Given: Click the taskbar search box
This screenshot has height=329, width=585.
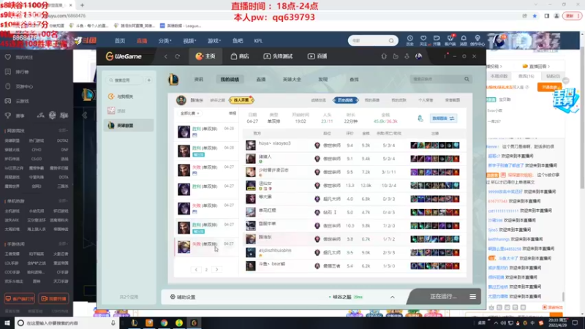Looking at the screenshot, I should click(67, 322).
